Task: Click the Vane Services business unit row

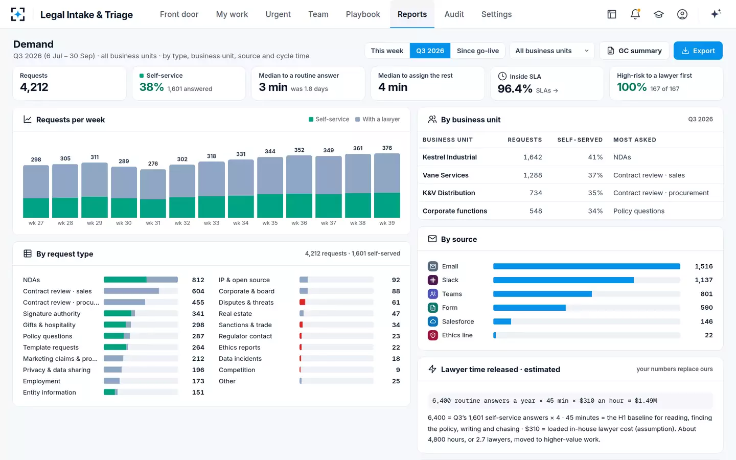Action: click(570, 175)
